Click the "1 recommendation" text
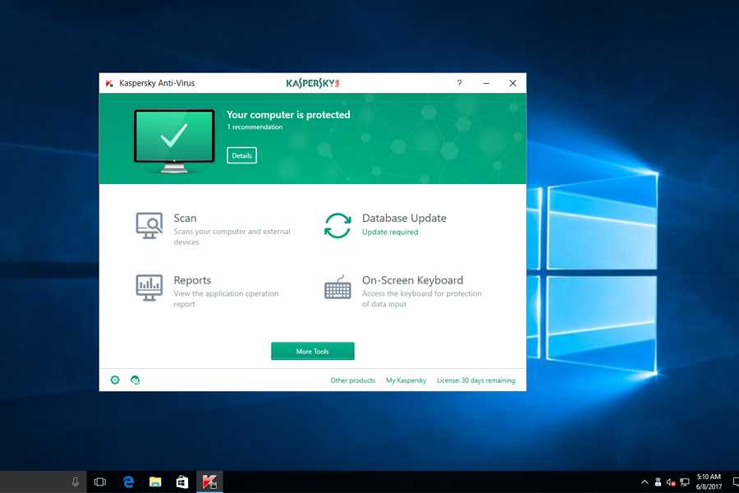This screenshot has height=493, width=739. 255,127
